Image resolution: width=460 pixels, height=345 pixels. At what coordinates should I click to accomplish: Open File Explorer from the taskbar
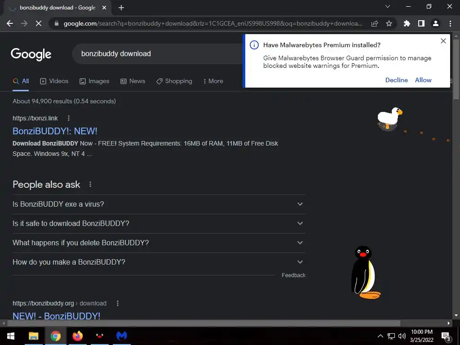(33, 336)
